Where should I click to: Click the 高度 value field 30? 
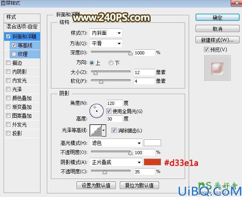point(114,119)
